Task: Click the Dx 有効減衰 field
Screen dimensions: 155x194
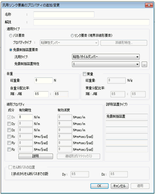Action: tap(65, 117)
